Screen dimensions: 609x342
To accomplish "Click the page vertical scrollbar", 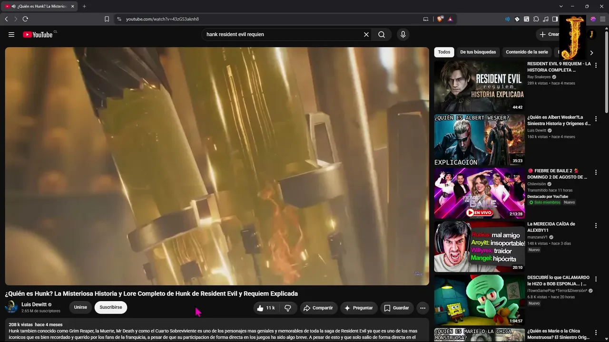I will [x=607, y=71].
